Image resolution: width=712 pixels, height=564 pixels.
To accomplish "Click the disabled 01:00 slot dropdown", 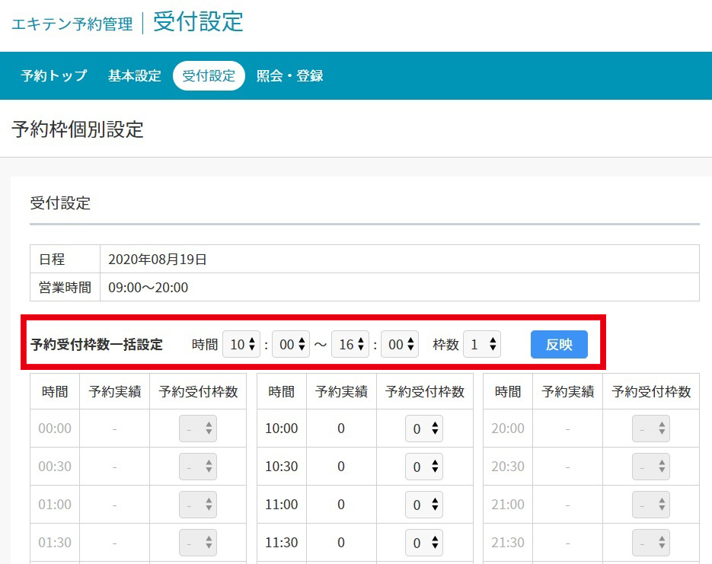I will (198, 505).
